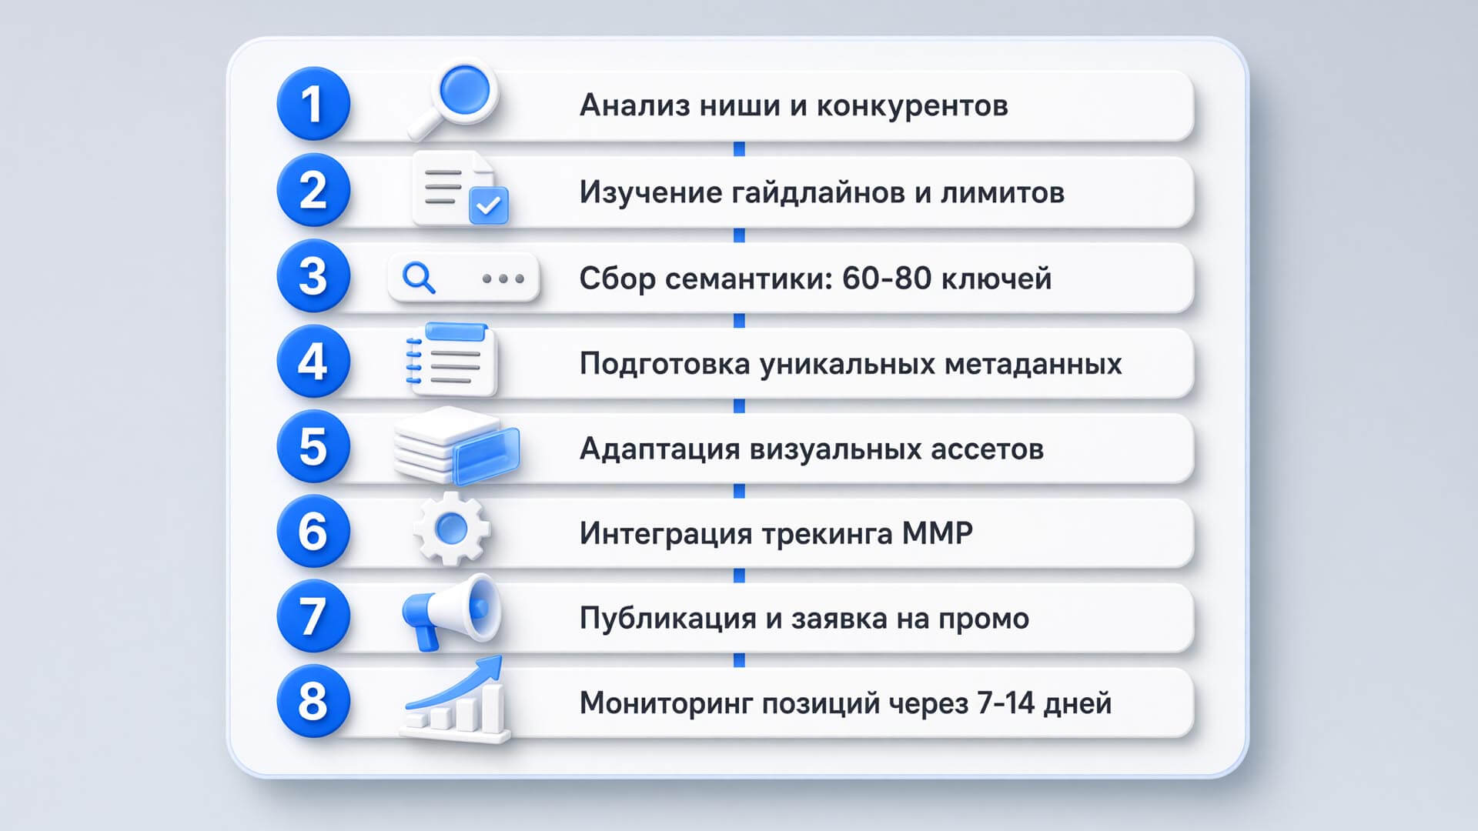Click the blue number 3 badge
Screen dimensions: 1478x831
(x=313, y=275)
